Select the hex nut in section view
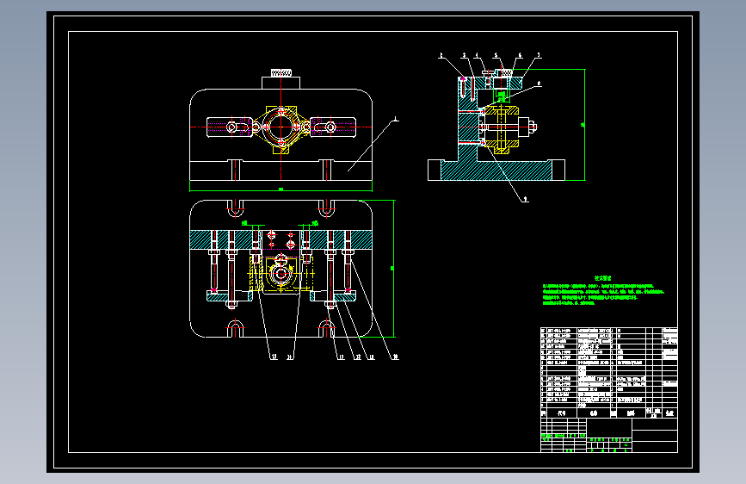 [532, 127]
